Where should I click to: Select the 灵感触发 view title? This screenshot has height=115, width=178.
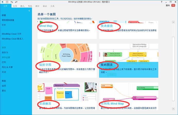pyautogui.click(x=45, y=103)
